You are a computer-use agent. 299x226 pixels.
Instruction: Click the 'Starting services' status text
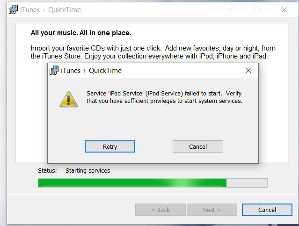(x=88, y=170)
